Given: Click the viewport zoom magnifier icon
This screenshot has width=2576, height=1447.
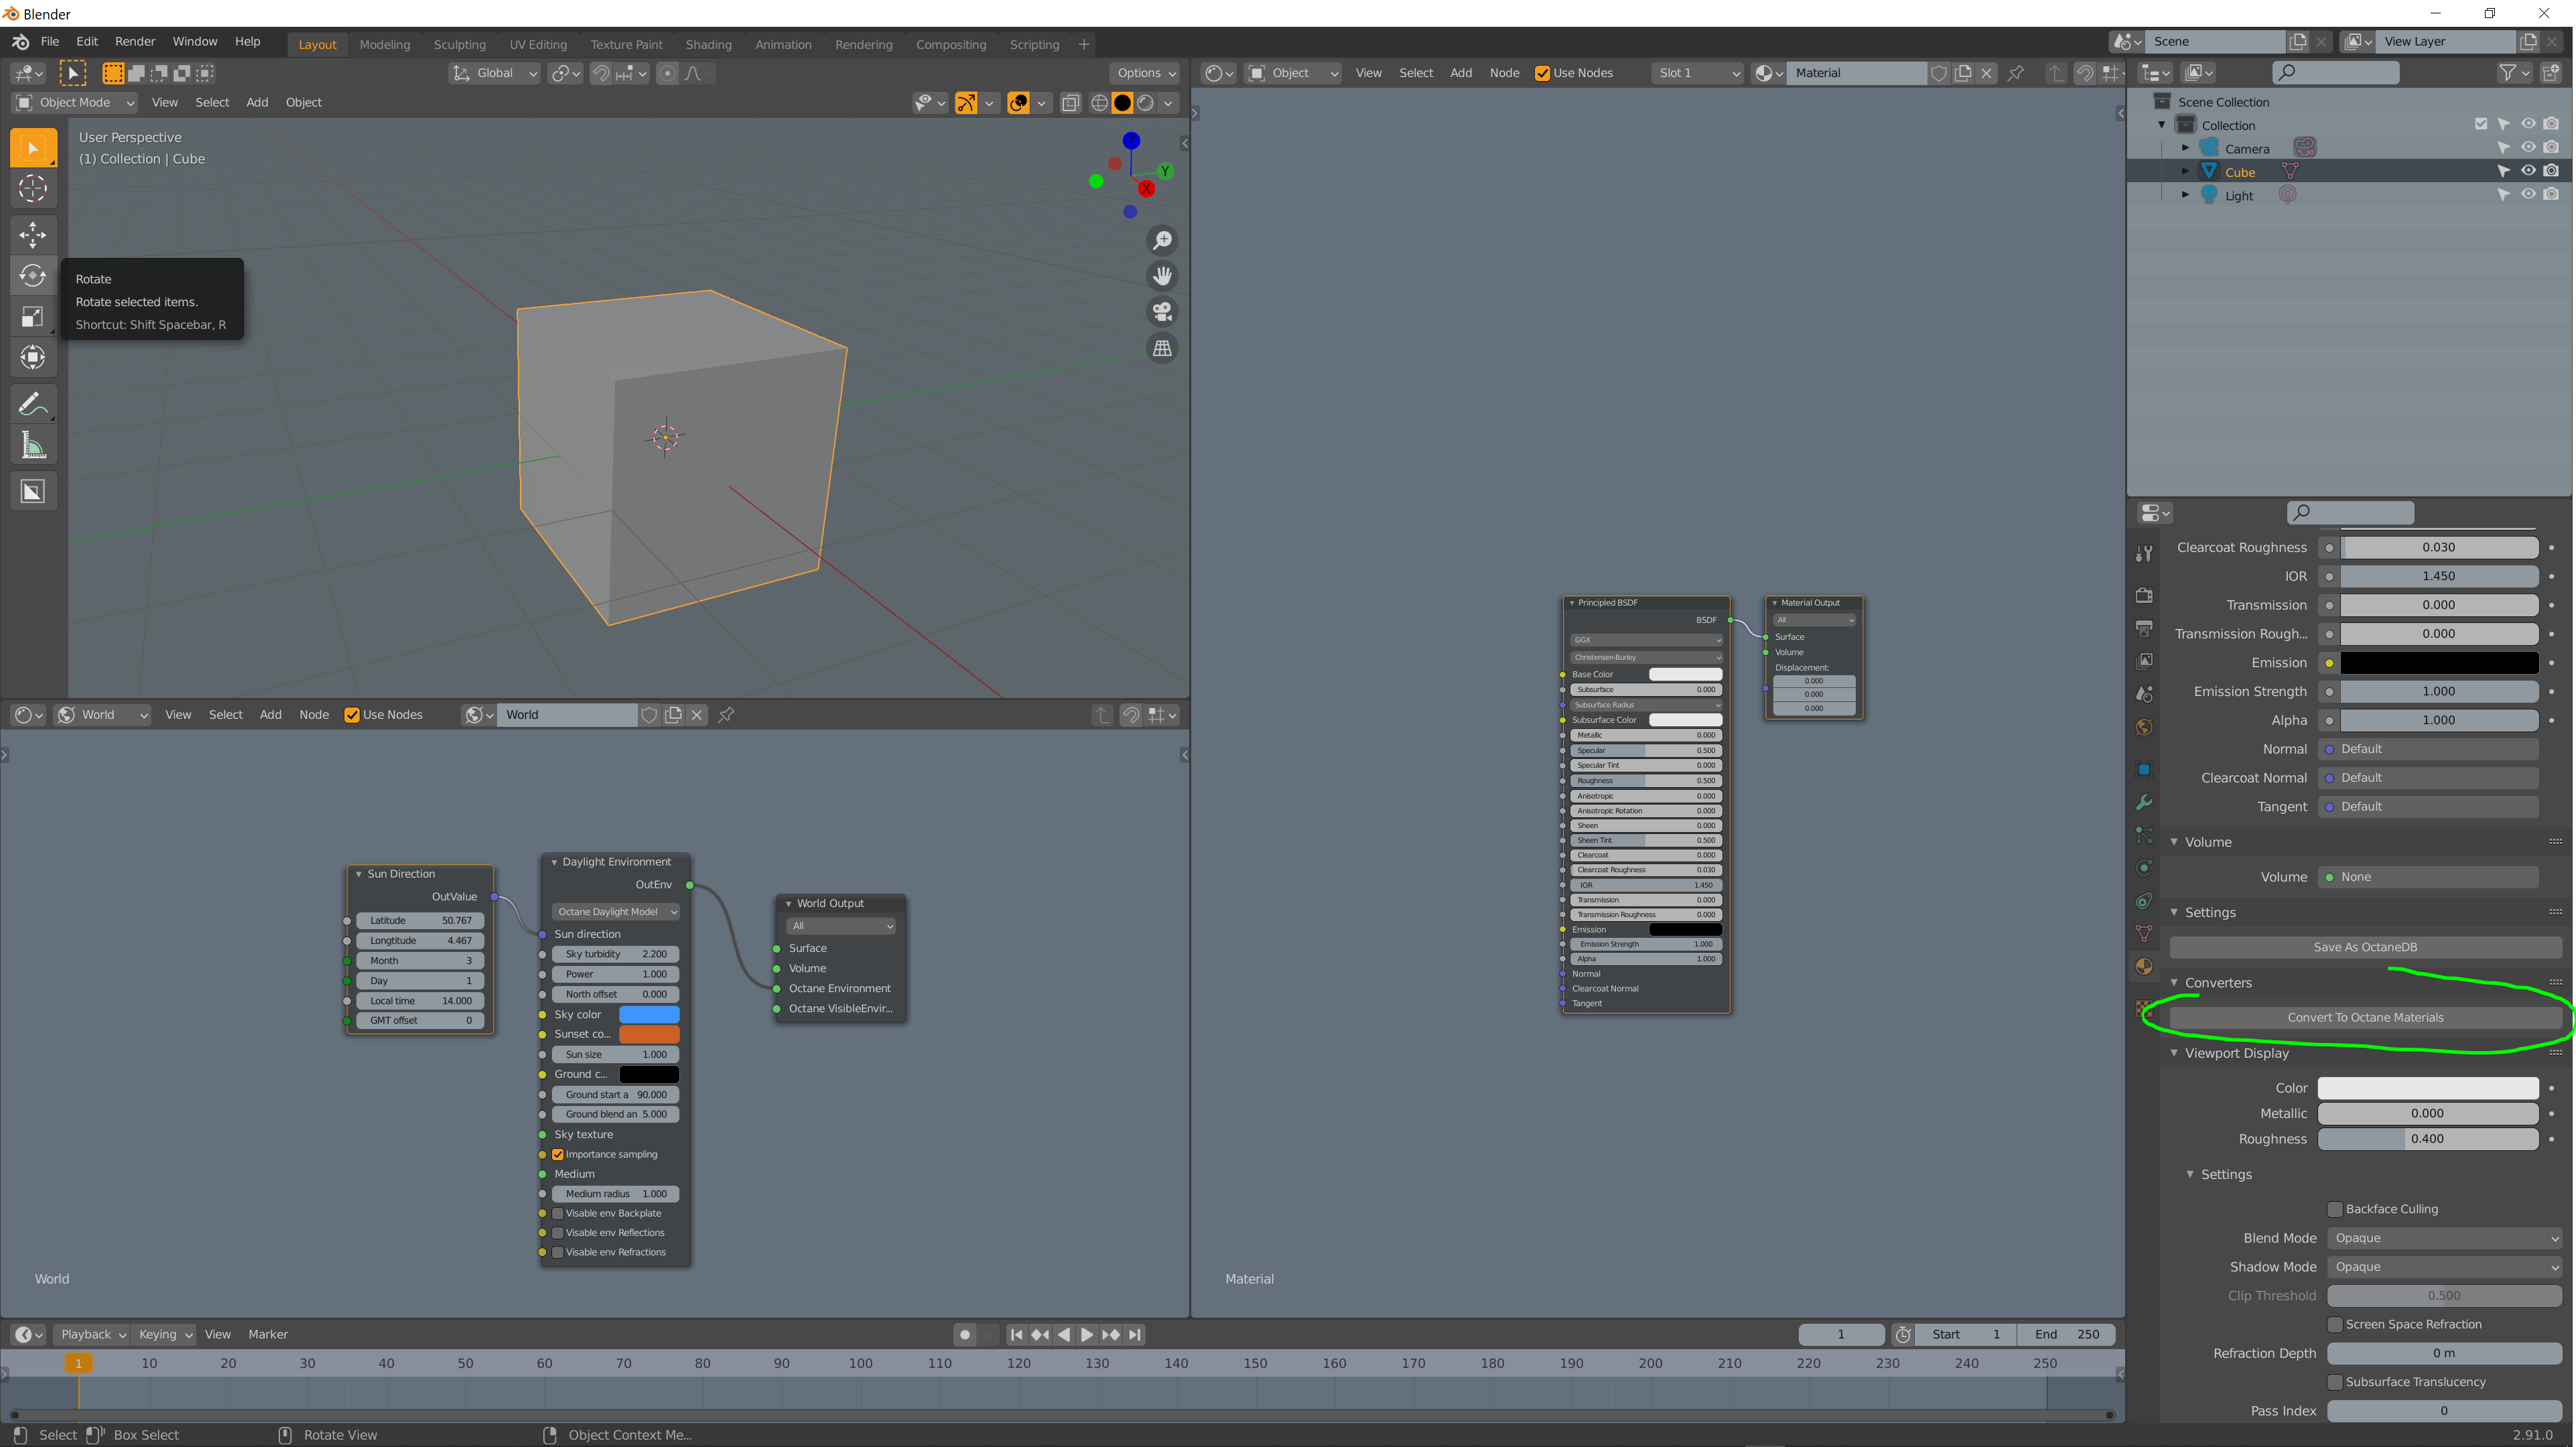Looking at the screenshot, I should point(1162,241).
